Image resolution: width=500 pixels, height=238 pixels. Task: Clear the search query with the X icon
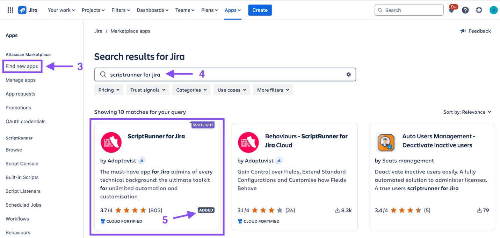coord(348,74)
